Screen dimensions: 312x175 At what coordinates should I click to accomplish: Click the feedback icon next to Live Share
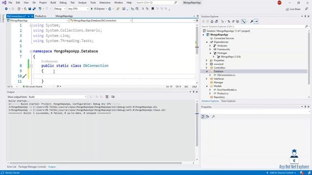pos(307,9)
